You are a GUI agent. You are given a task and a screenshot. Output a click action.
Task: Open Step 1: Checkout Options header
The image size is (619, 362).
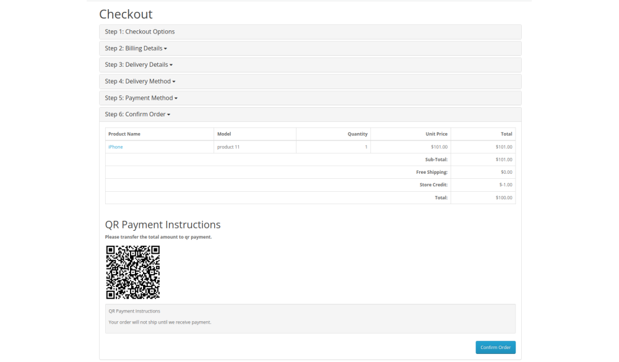pos(140,32)
